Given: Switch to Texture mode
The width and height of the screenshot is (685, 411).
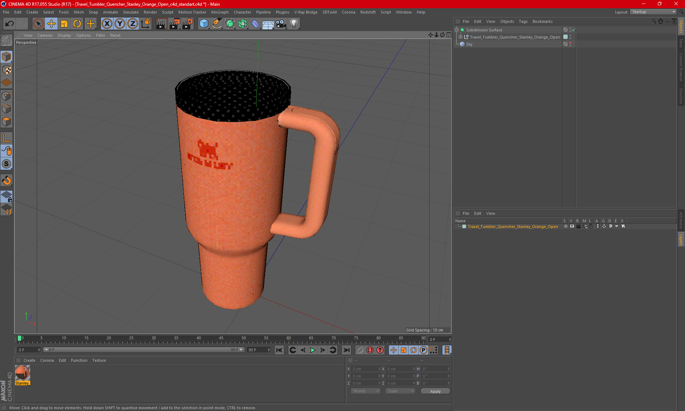Looking at the screenshot, I should 6,70.
